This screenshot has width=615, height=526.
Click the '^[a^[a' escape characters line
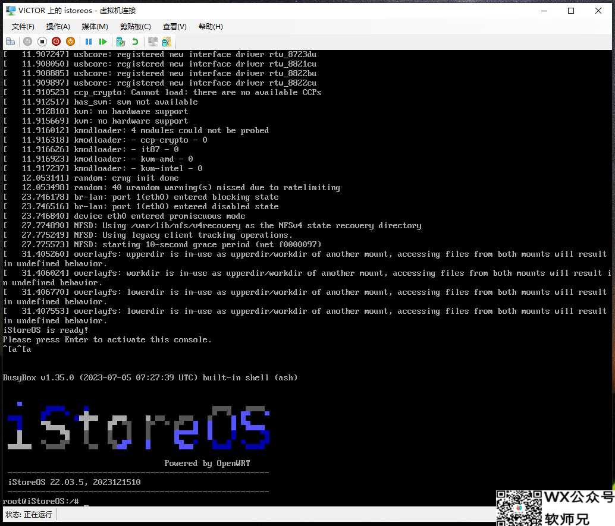(17, 349)
